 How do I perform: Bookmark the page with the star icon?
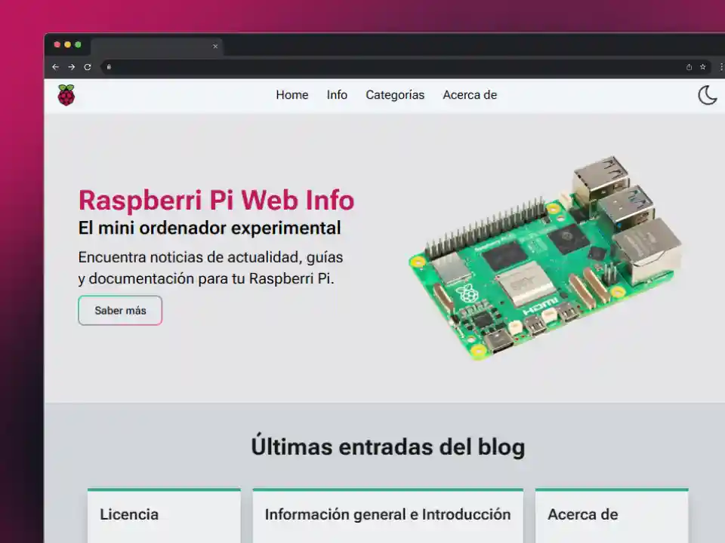pyautogui.click(x=703, y=67)
